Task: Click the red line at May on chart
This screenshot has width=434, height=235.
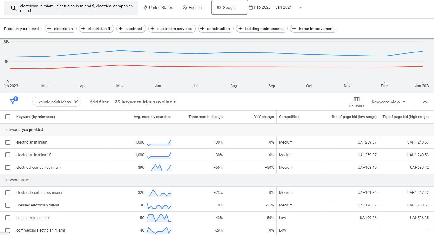Action: (120, 65)
